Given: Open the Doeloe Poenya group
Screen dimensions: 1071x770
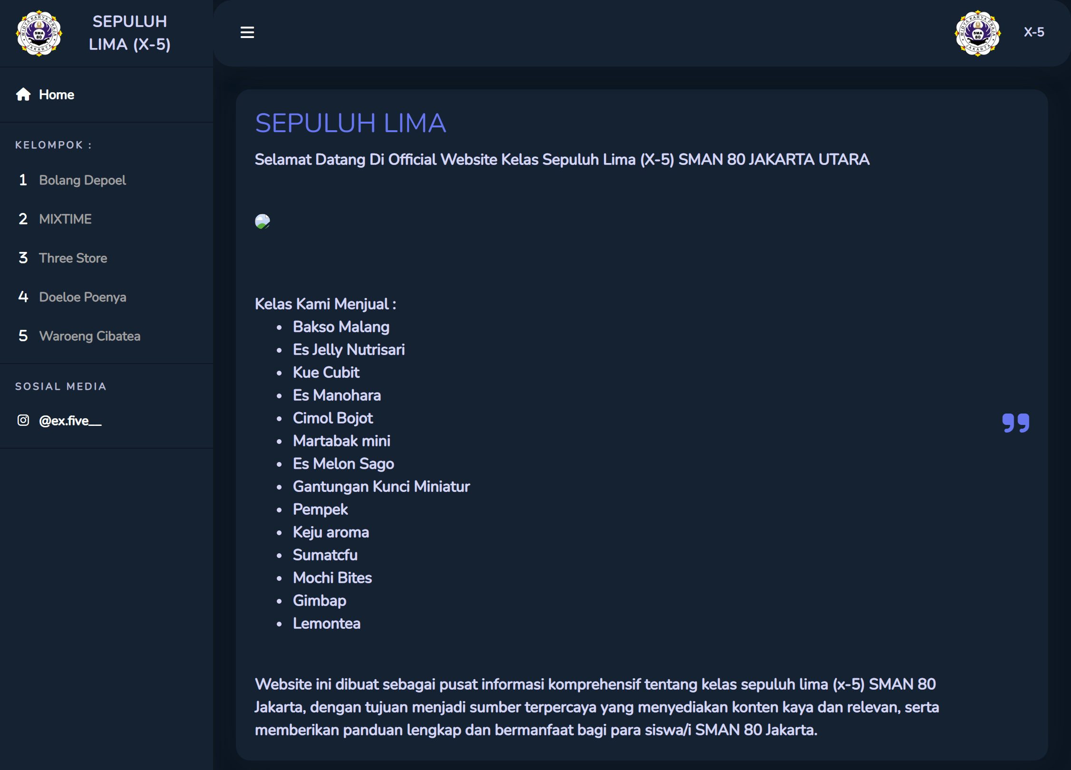Looking at the screenshot, I should [x=82, y=297].
